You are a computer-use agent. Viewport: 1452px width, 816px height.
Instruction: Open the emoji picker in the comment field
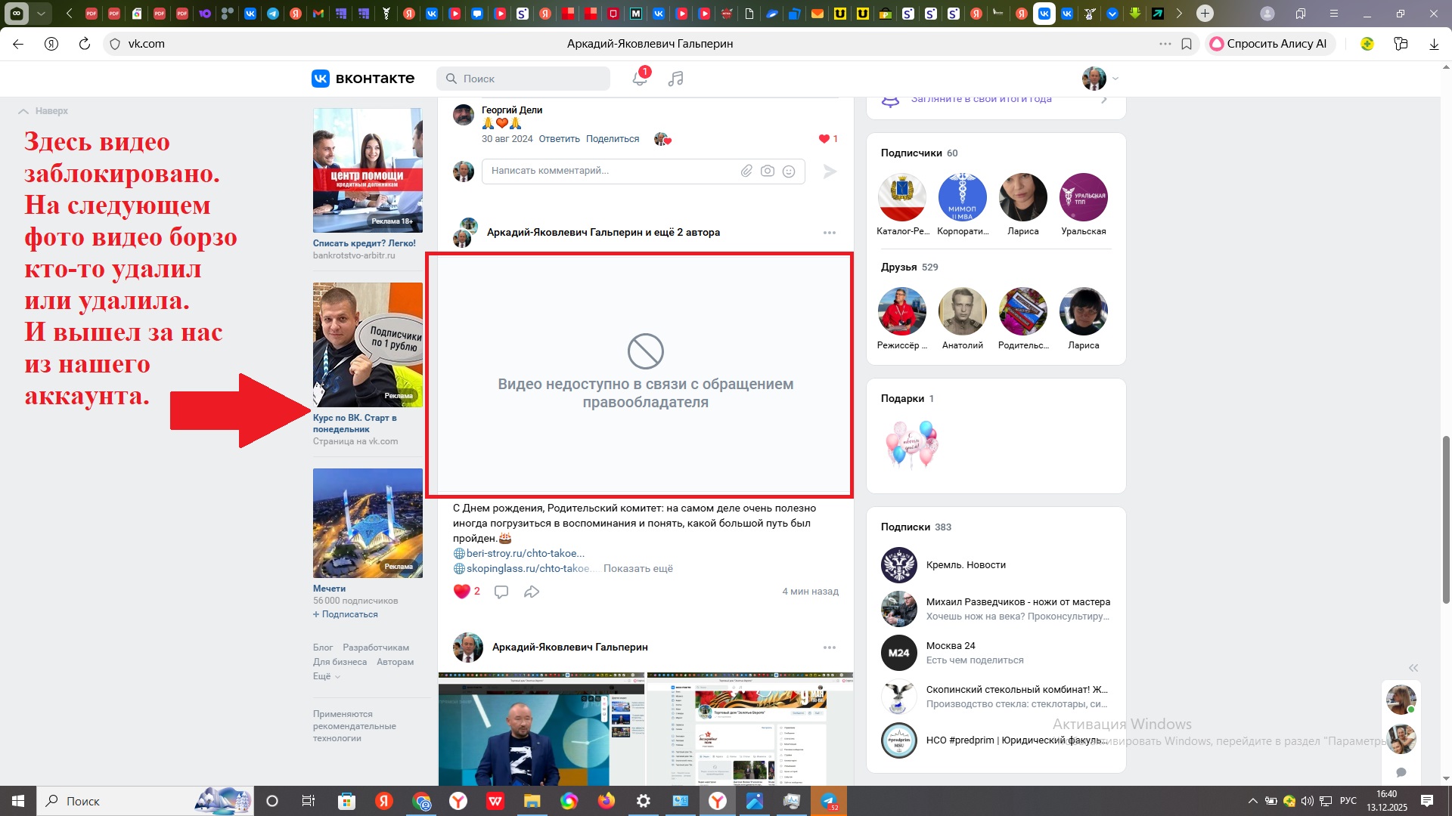(x=789, y=171)
